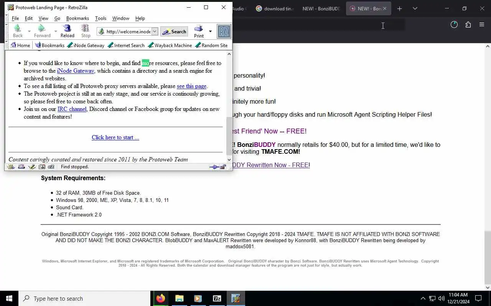
Task: Click the Search button in RetroZilla
Action: [174, 32]
